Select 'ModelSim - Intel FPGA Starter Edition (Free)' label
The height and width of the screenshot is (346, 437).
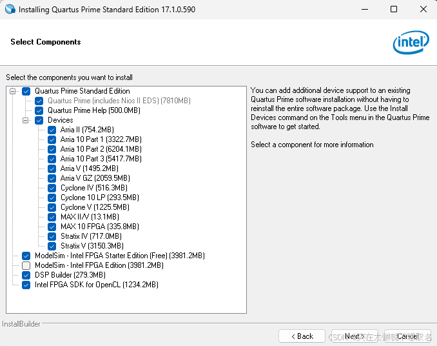click(120, 256)
